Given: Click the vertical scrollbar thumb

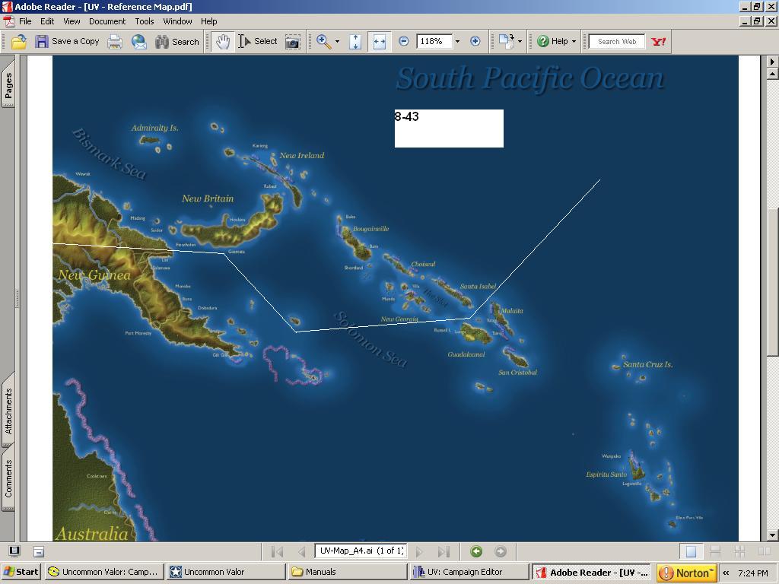Looking at the screenshot, I should tap(772, 281).
